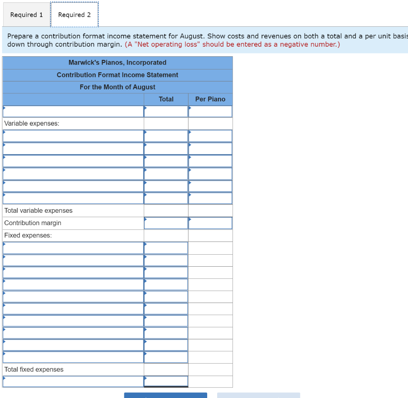The image size is (408, 398).
Task: Switch to the Required 1 tab
Action: [x=27, y=15]
